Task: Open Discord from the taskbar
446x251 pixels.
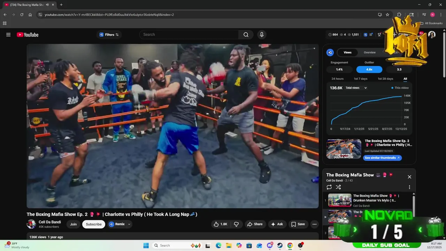Action: pos(270,245)
